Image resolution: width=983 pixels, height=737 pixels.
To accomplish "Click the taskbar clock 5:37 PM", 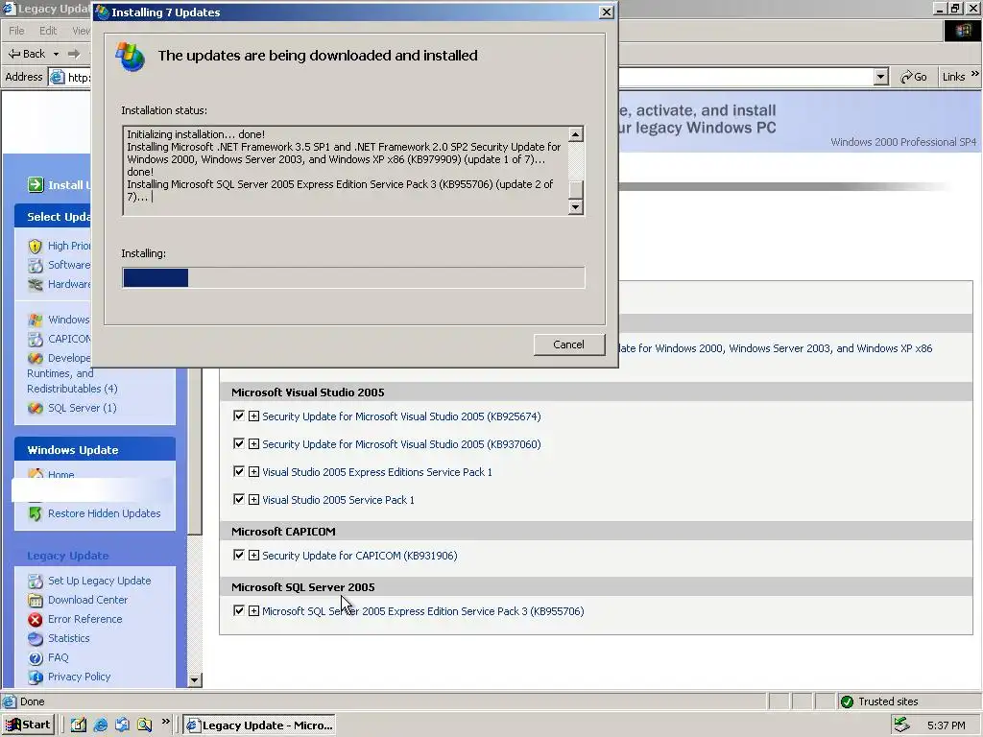I will point(946,725).
